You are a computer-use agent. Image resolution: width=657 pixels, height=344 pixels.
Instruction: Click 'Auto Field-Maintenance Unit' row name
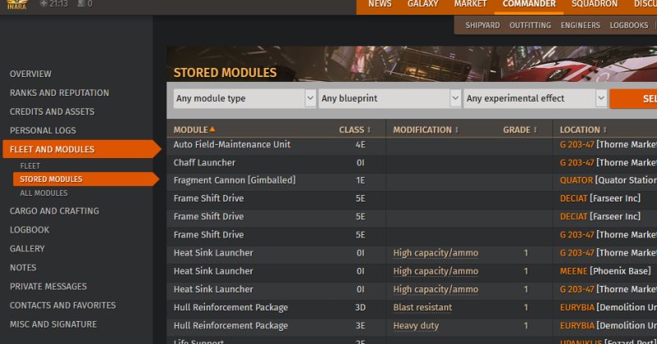pos(231,144)
